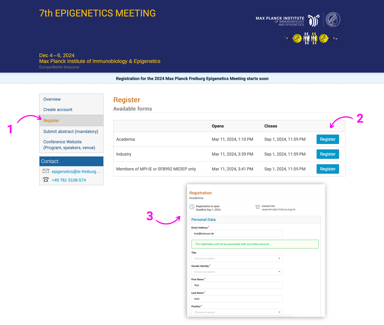Click the Max Planck Institute logo emblem
The height and width of the screenshot is (325, 384).
pyautogui.click(x=314, y=20)
